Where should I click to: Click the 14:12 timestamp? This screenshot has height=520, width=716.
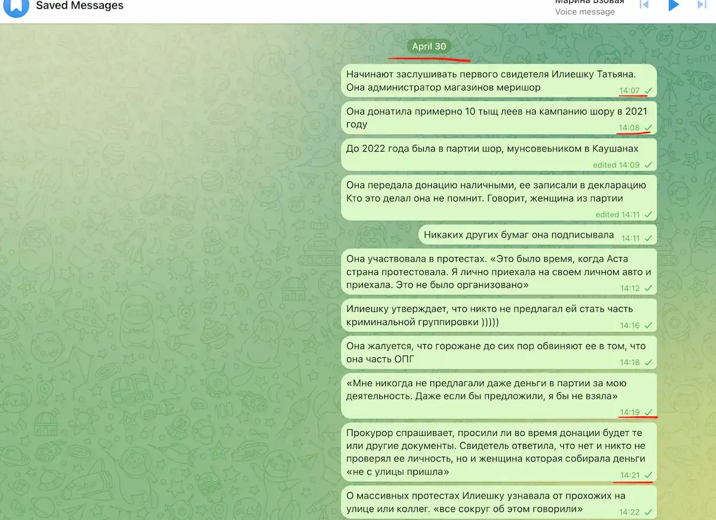point(630,288)
